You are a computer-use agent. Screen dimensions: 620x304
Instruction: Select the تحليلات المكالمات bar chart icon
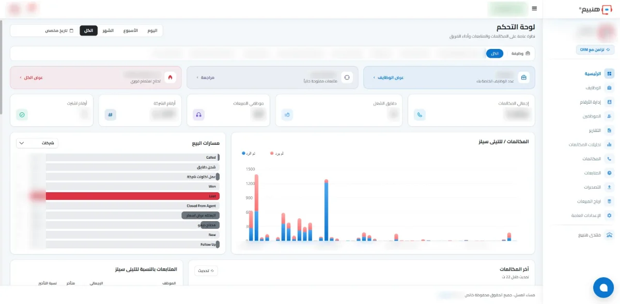tap(609, 145)
